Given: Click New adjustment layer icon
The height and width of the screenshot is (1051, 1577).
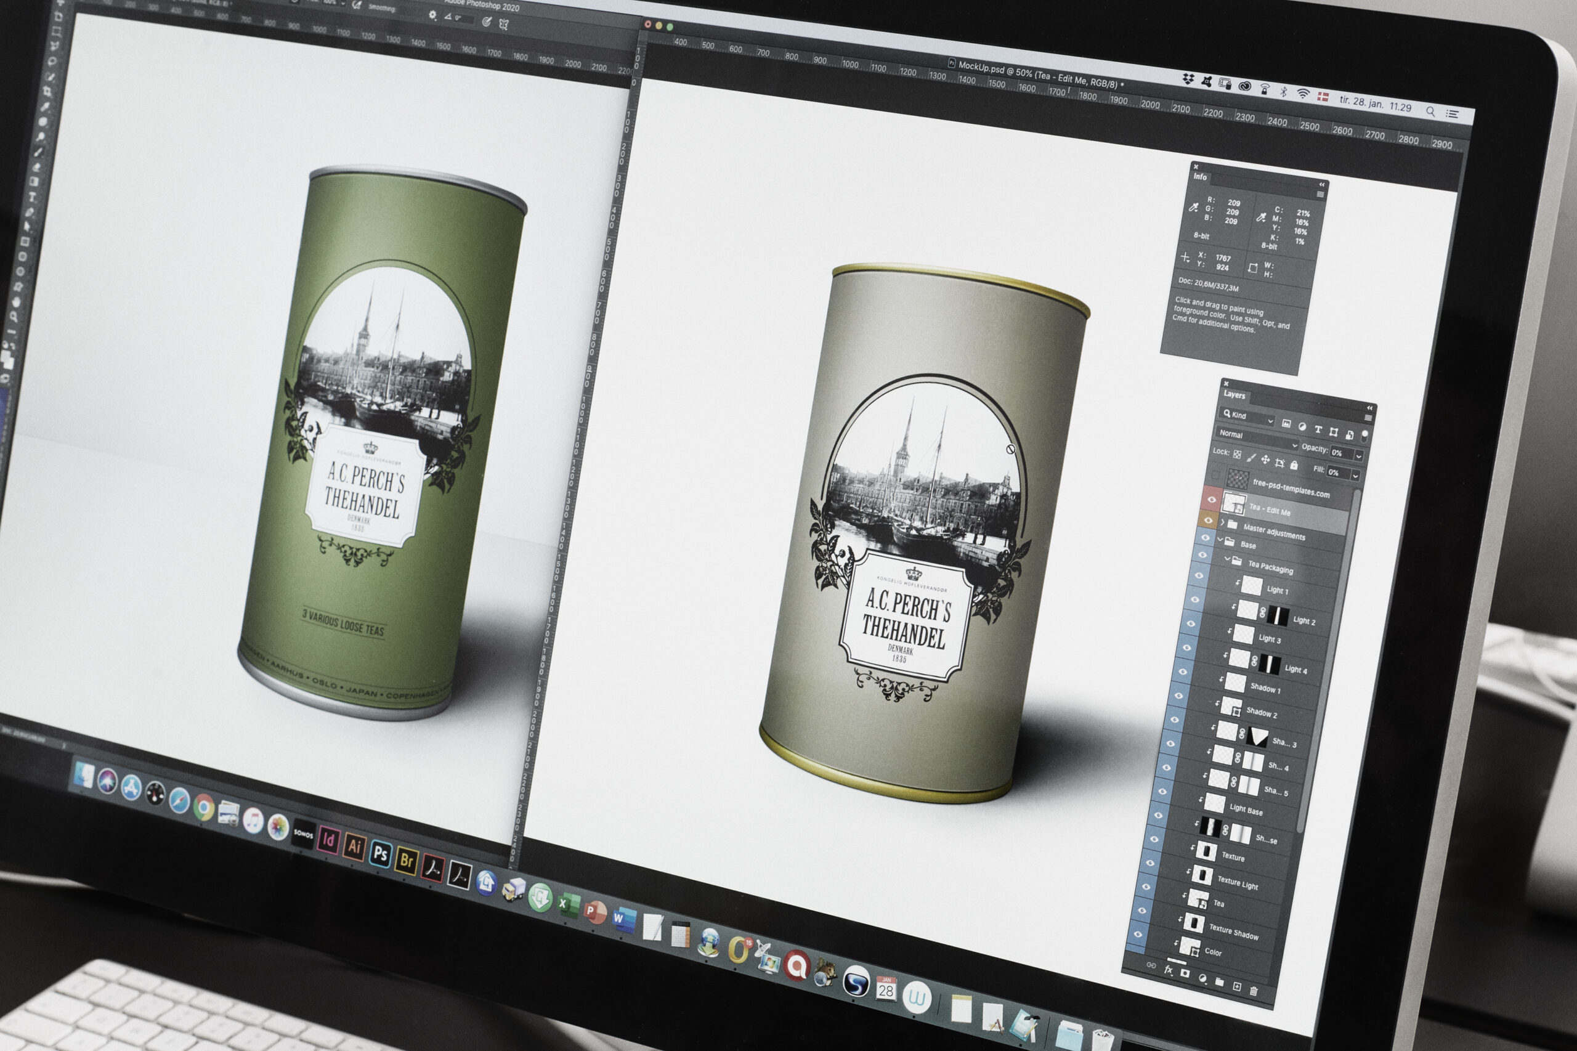Looking at the screenshot, I should (x=1202, y=978).
